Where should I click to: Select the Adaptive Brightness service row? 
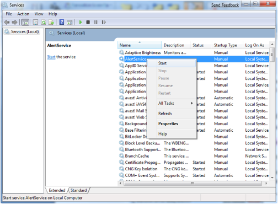pyautogui.click(x=194, y=52)
